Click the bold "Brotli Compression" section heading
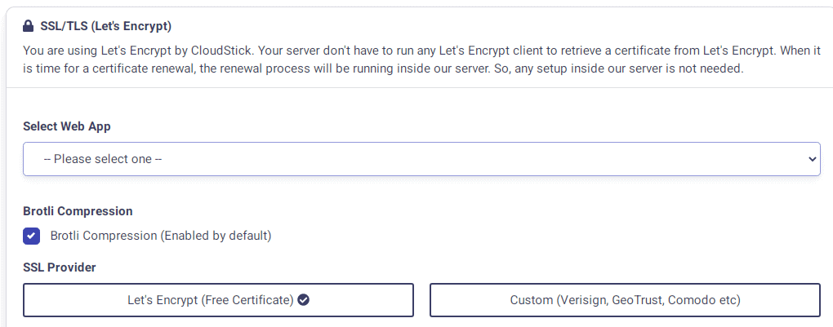 (x=78, y=211)
